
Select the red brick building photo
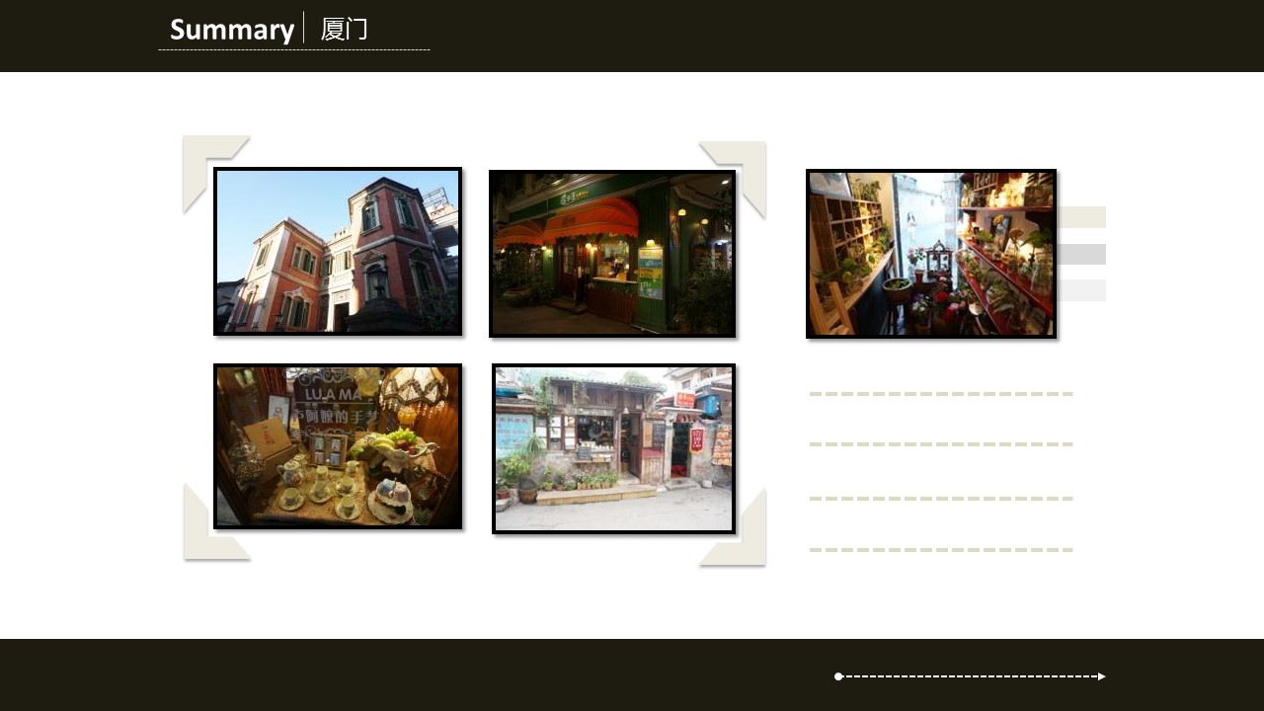pyautogui.click(x=338, y=252)
